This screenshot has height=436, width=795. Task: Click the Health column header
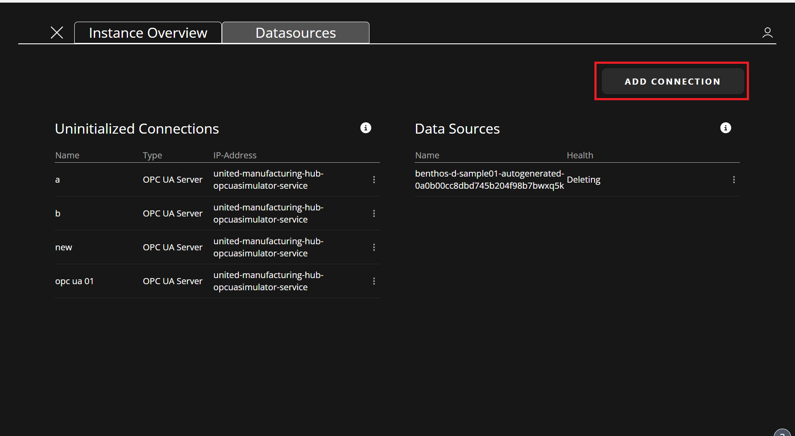click(x=580, y=155)
